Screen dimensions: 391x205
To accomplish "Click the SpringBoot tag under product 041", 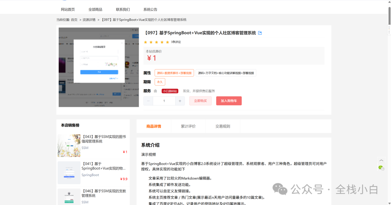I will click(x=90, y=175).
